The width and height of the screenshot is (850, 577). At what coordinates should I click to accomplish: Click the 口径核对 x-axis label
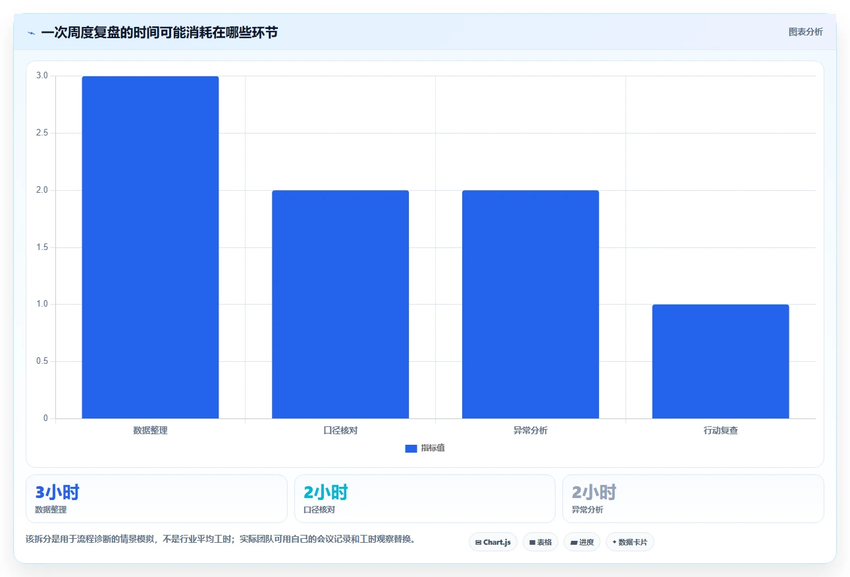point(340,431)
